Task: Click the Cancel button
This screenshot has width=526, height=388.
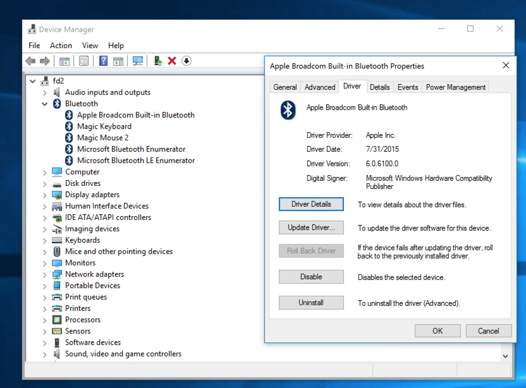Action: (489, 331)
